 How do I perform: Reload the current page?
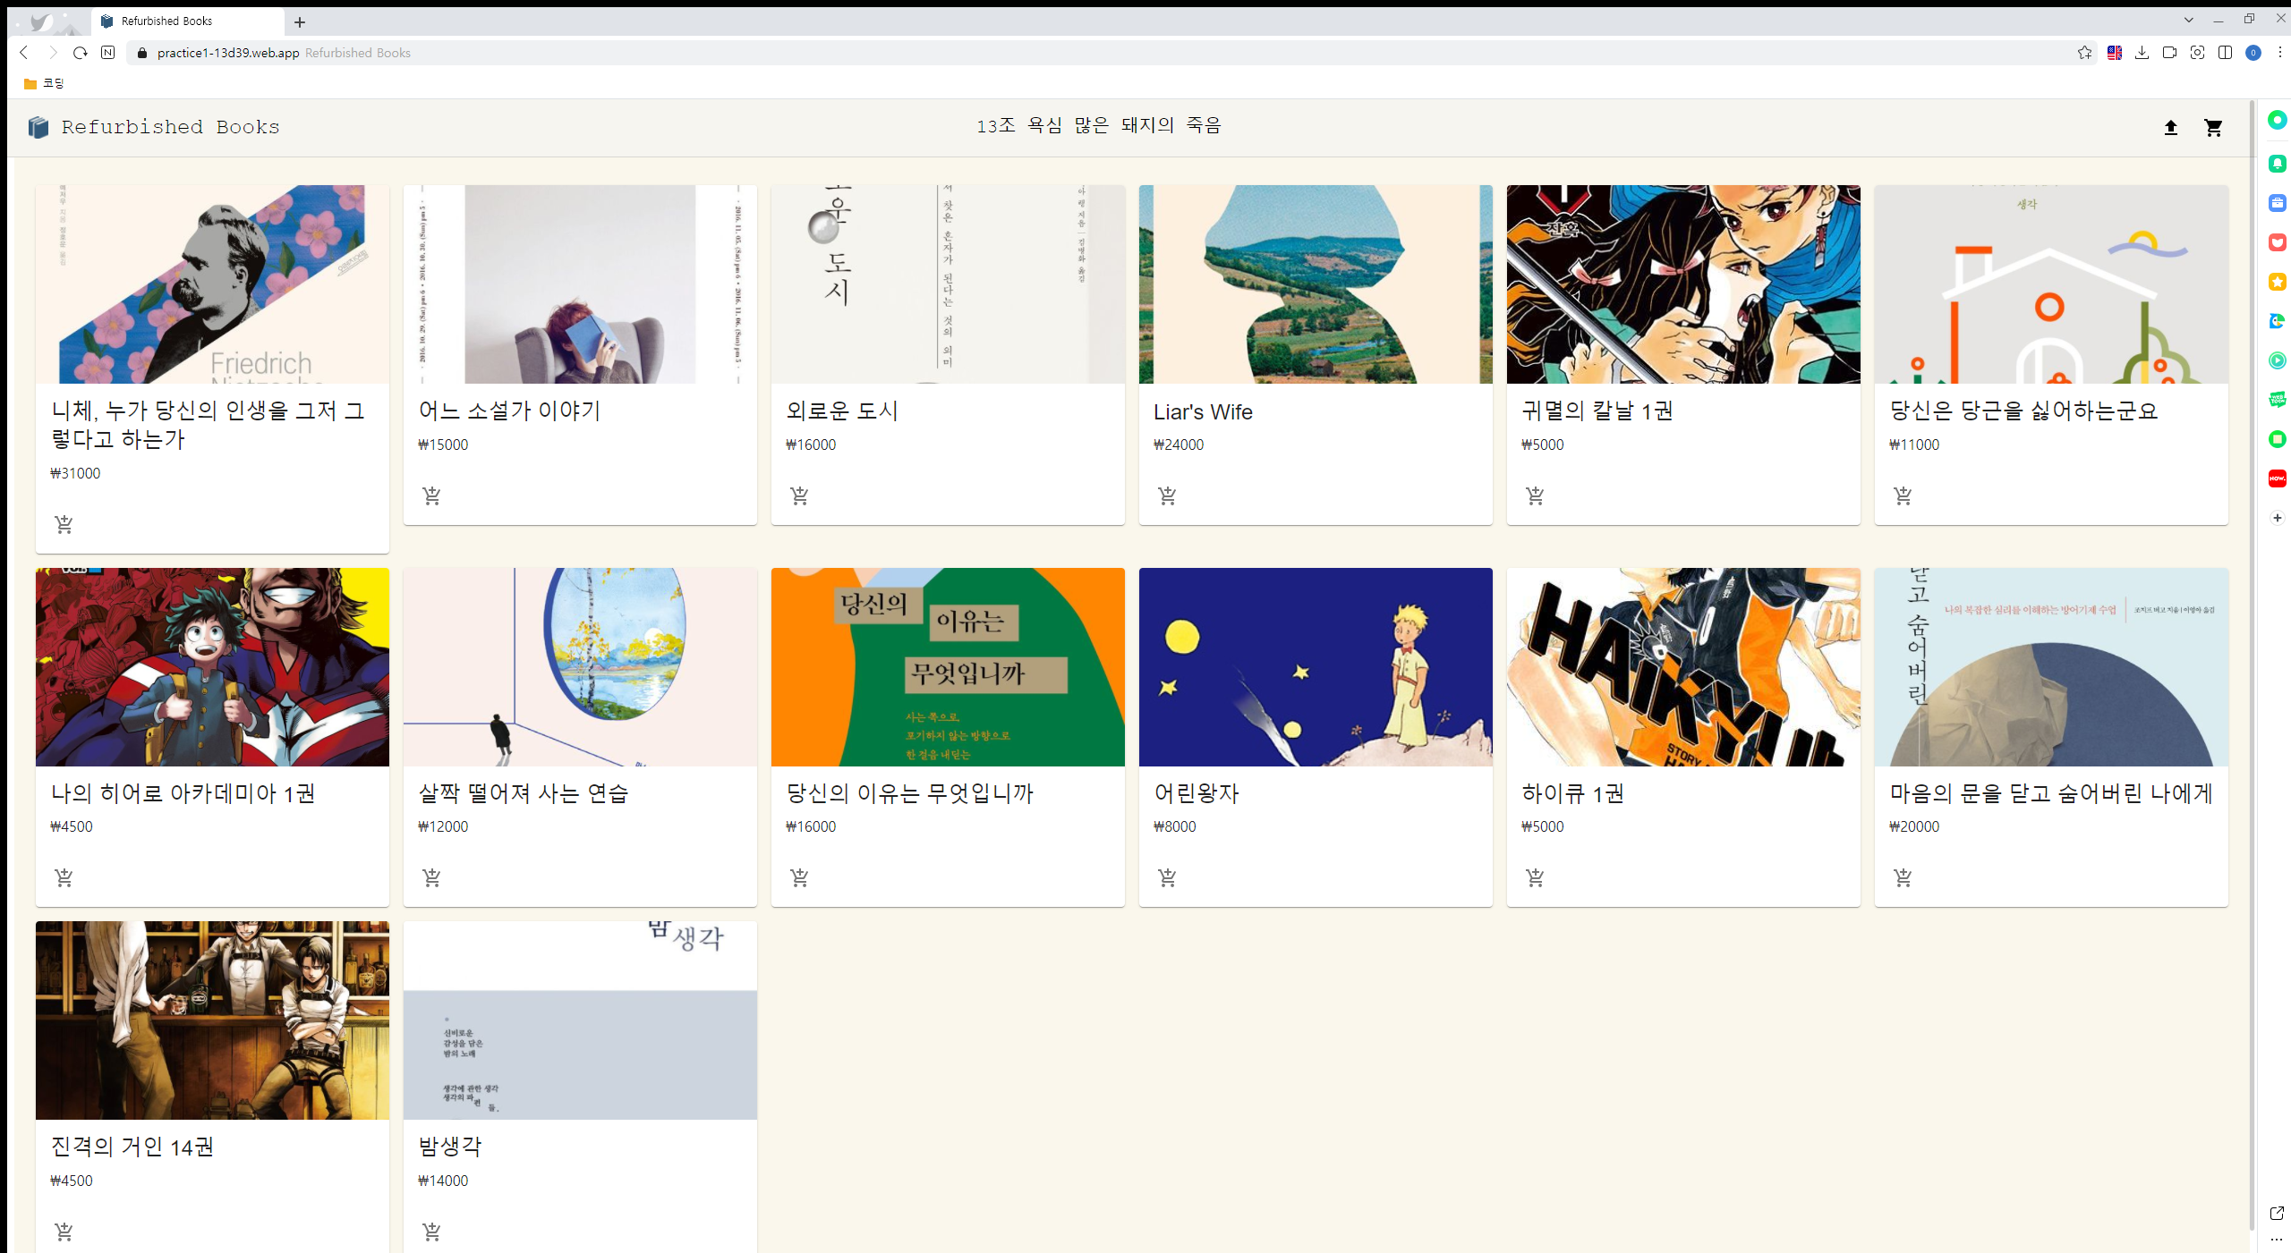pos(80,53)
